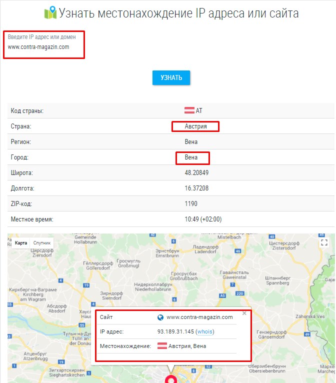Click Spannberg town label on map
This screenshot has height=383, width=336.
pos(277,282)
